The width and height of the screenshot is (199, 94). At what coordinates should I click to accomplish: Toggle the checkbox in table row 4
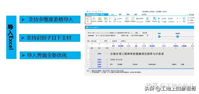[92, 59]
